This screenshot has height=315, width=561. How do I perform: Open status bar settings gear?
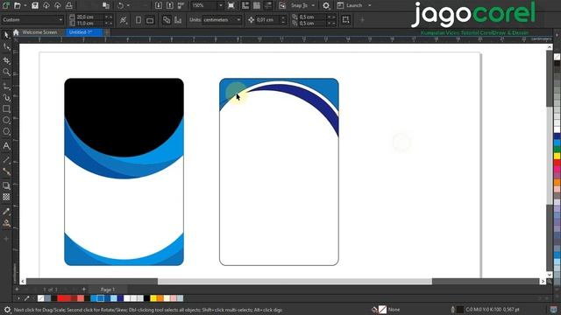coord(7,310)
